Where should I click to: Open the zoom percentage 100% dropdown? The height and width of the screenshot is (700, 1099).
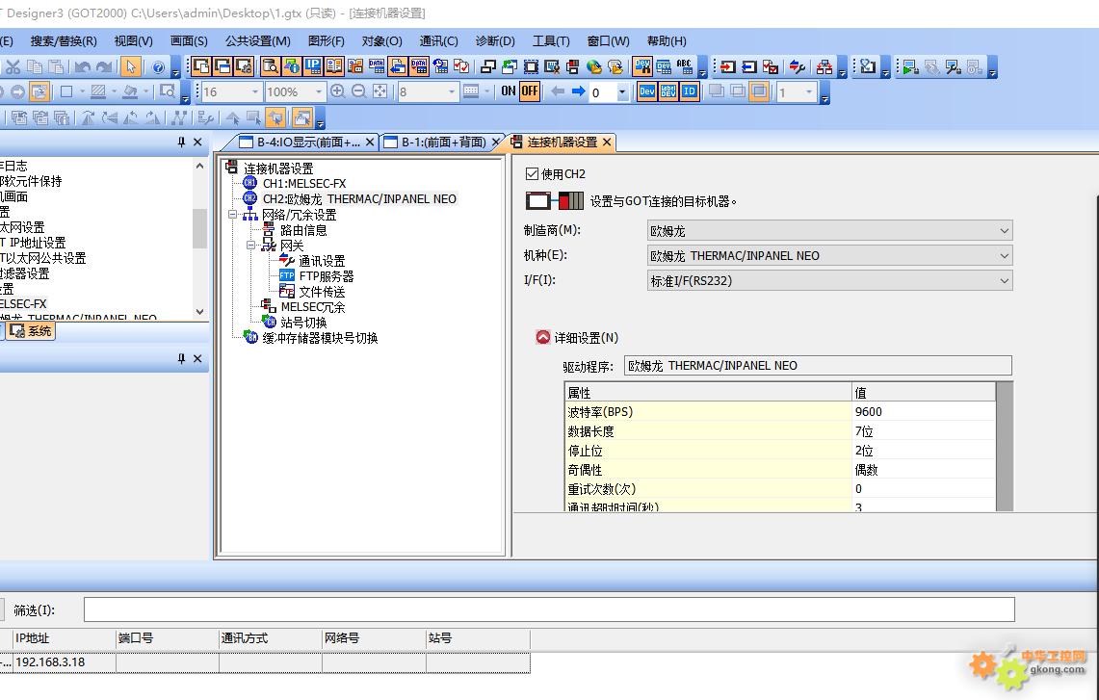tap(318, 91)
